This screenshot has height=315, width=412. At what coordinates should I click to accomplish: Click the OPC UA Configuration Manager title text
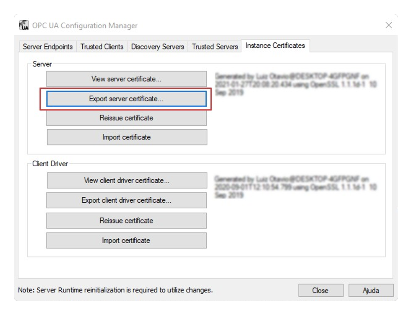[x=84, y=26]
